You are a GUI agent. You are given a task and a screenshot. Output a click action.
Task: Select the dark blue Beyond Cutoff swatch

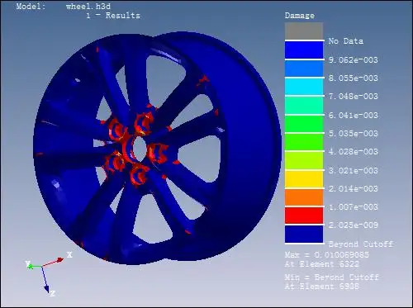pyautogui.click(x=304, y=235)
